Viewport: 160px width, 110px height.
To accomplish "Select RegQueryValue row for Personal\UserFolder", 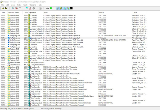I will pos(74,83).
